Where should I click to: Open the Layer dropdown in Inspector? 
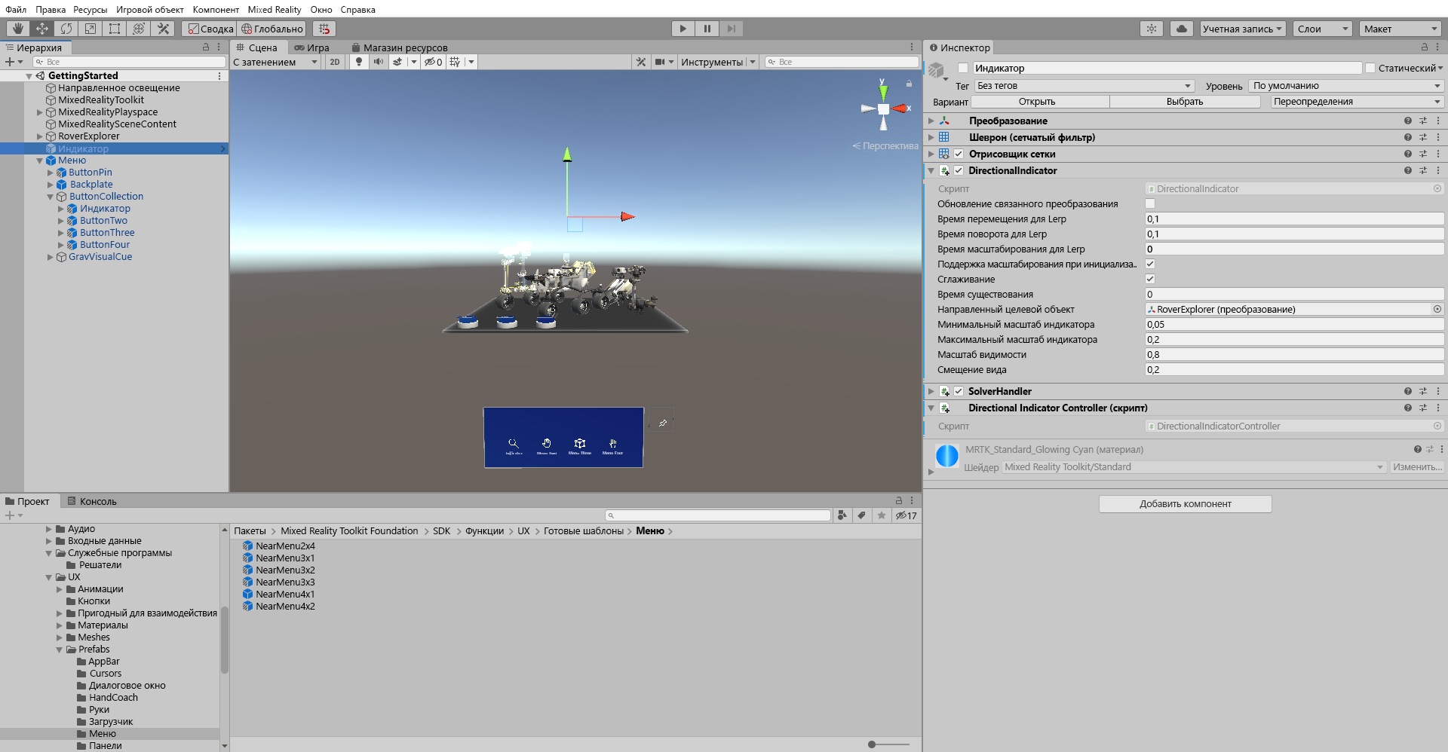(1346, 86)
